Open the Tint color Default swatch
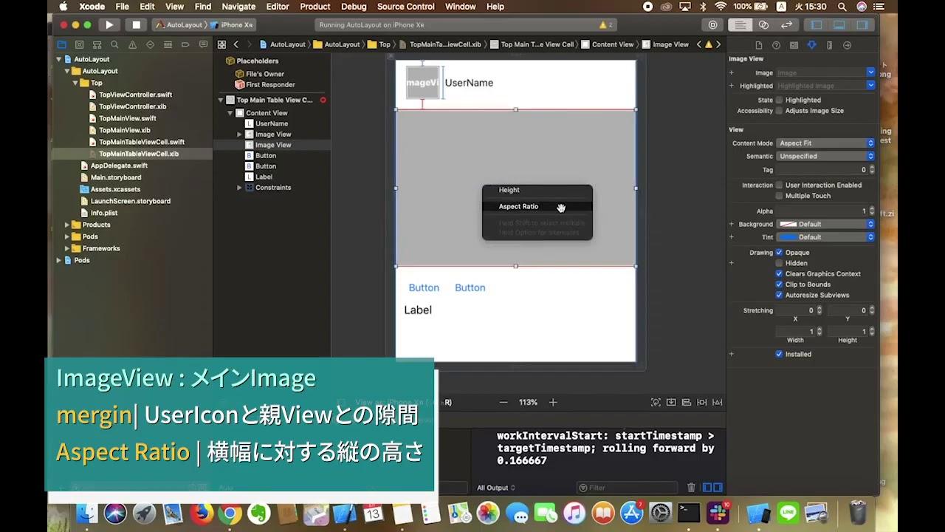This screenshot has height=532, width=945. (x=825, y=237)
